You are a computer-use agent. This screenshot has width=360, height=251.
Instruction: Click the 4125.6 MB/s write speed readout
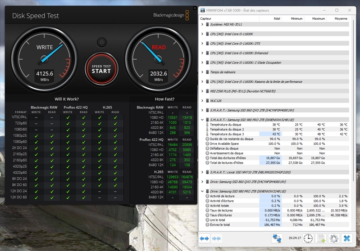[45, 76]
